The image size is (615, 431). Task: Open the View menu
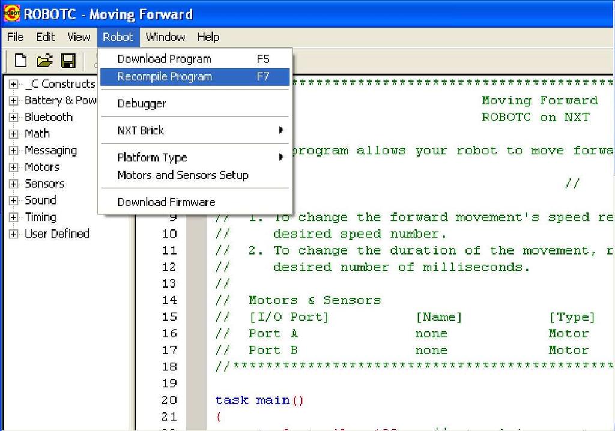[79, 37]
